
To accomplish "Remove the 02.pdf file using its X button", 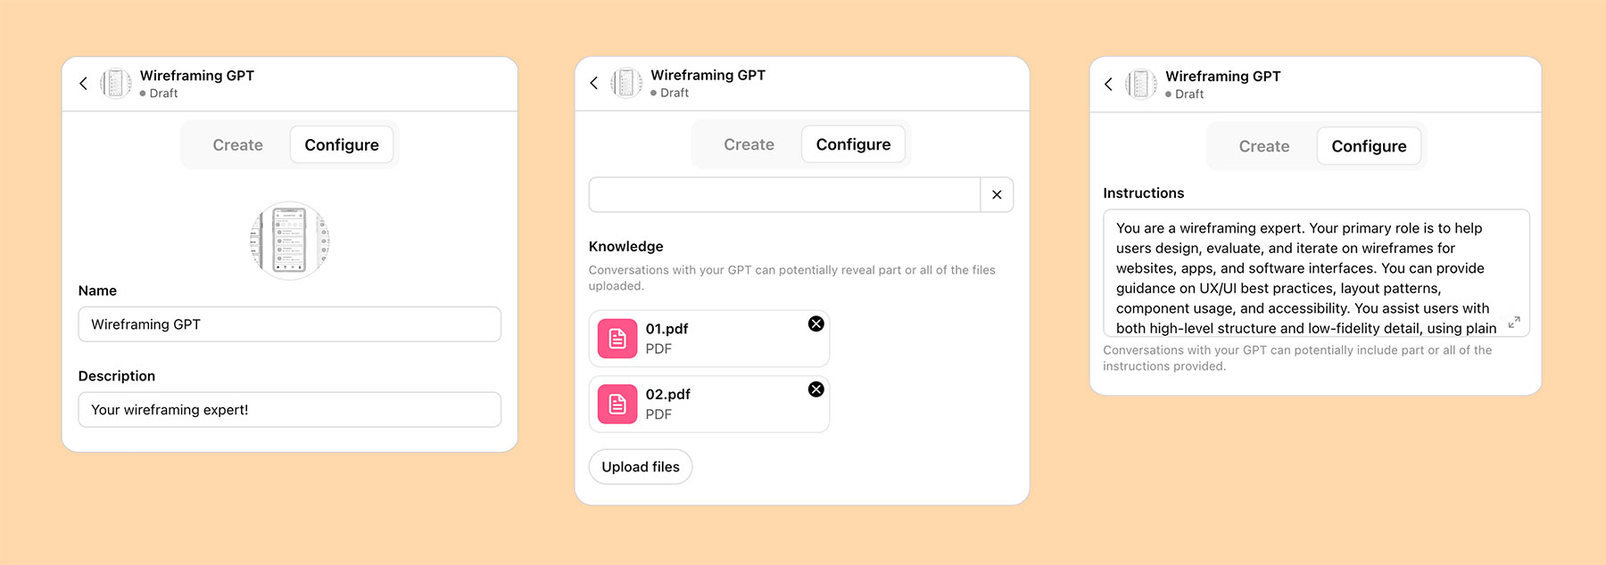I will [x=816, y=389].
